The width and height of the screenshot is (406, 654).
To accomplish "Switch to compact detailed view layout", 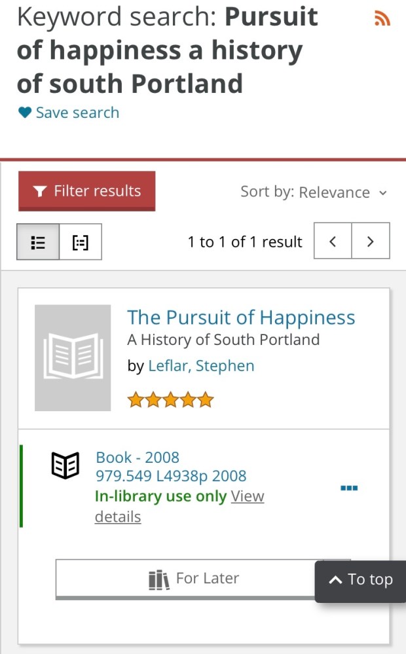I will (80, 242).
